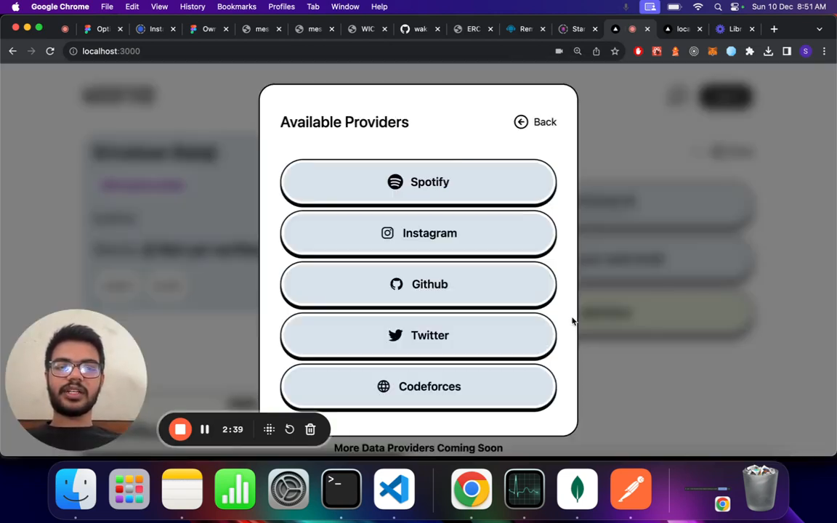
Task: Launch Visual Studio Code from the Dock
Action: [395, 489]
